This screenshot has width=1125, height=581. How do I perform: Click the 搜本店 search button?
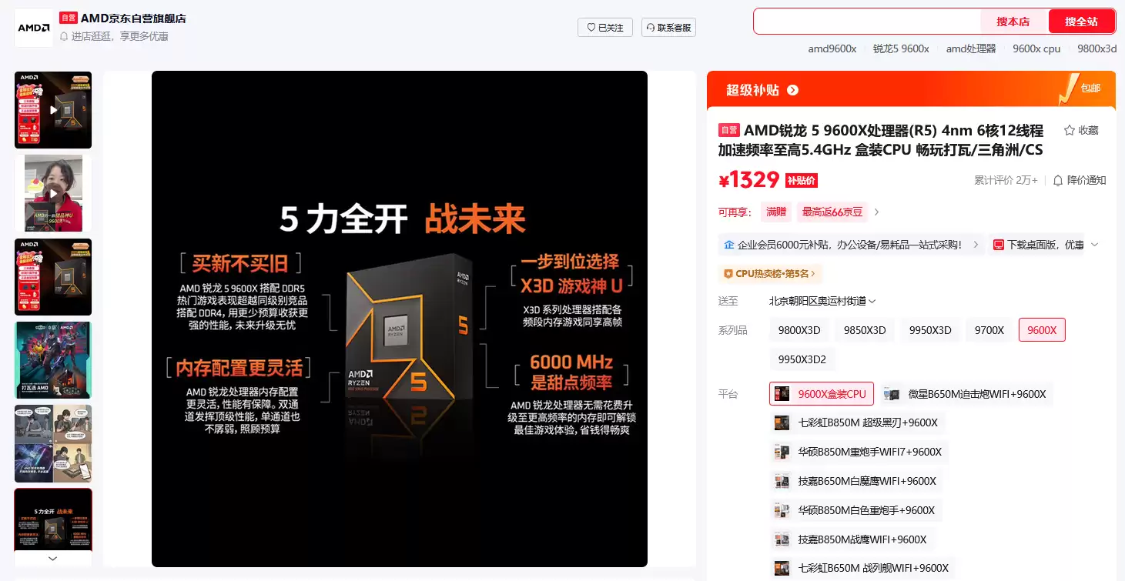coord(1013,22)
